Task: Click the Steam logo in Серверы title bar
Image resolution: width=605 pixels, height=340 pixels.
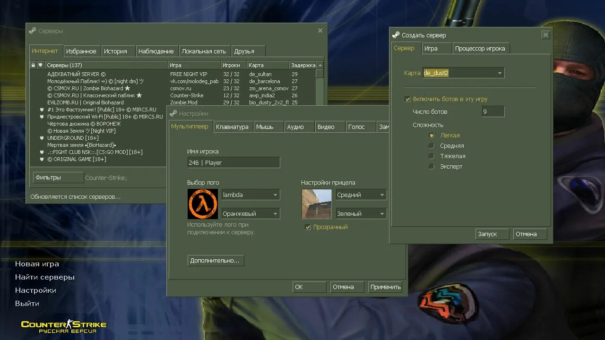Action: (x=32, y=31)
